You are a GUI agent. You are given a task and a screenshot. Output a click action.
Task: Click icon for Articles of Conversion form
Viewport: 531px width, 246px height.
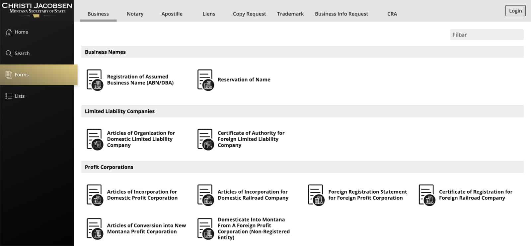coord(95,228)
